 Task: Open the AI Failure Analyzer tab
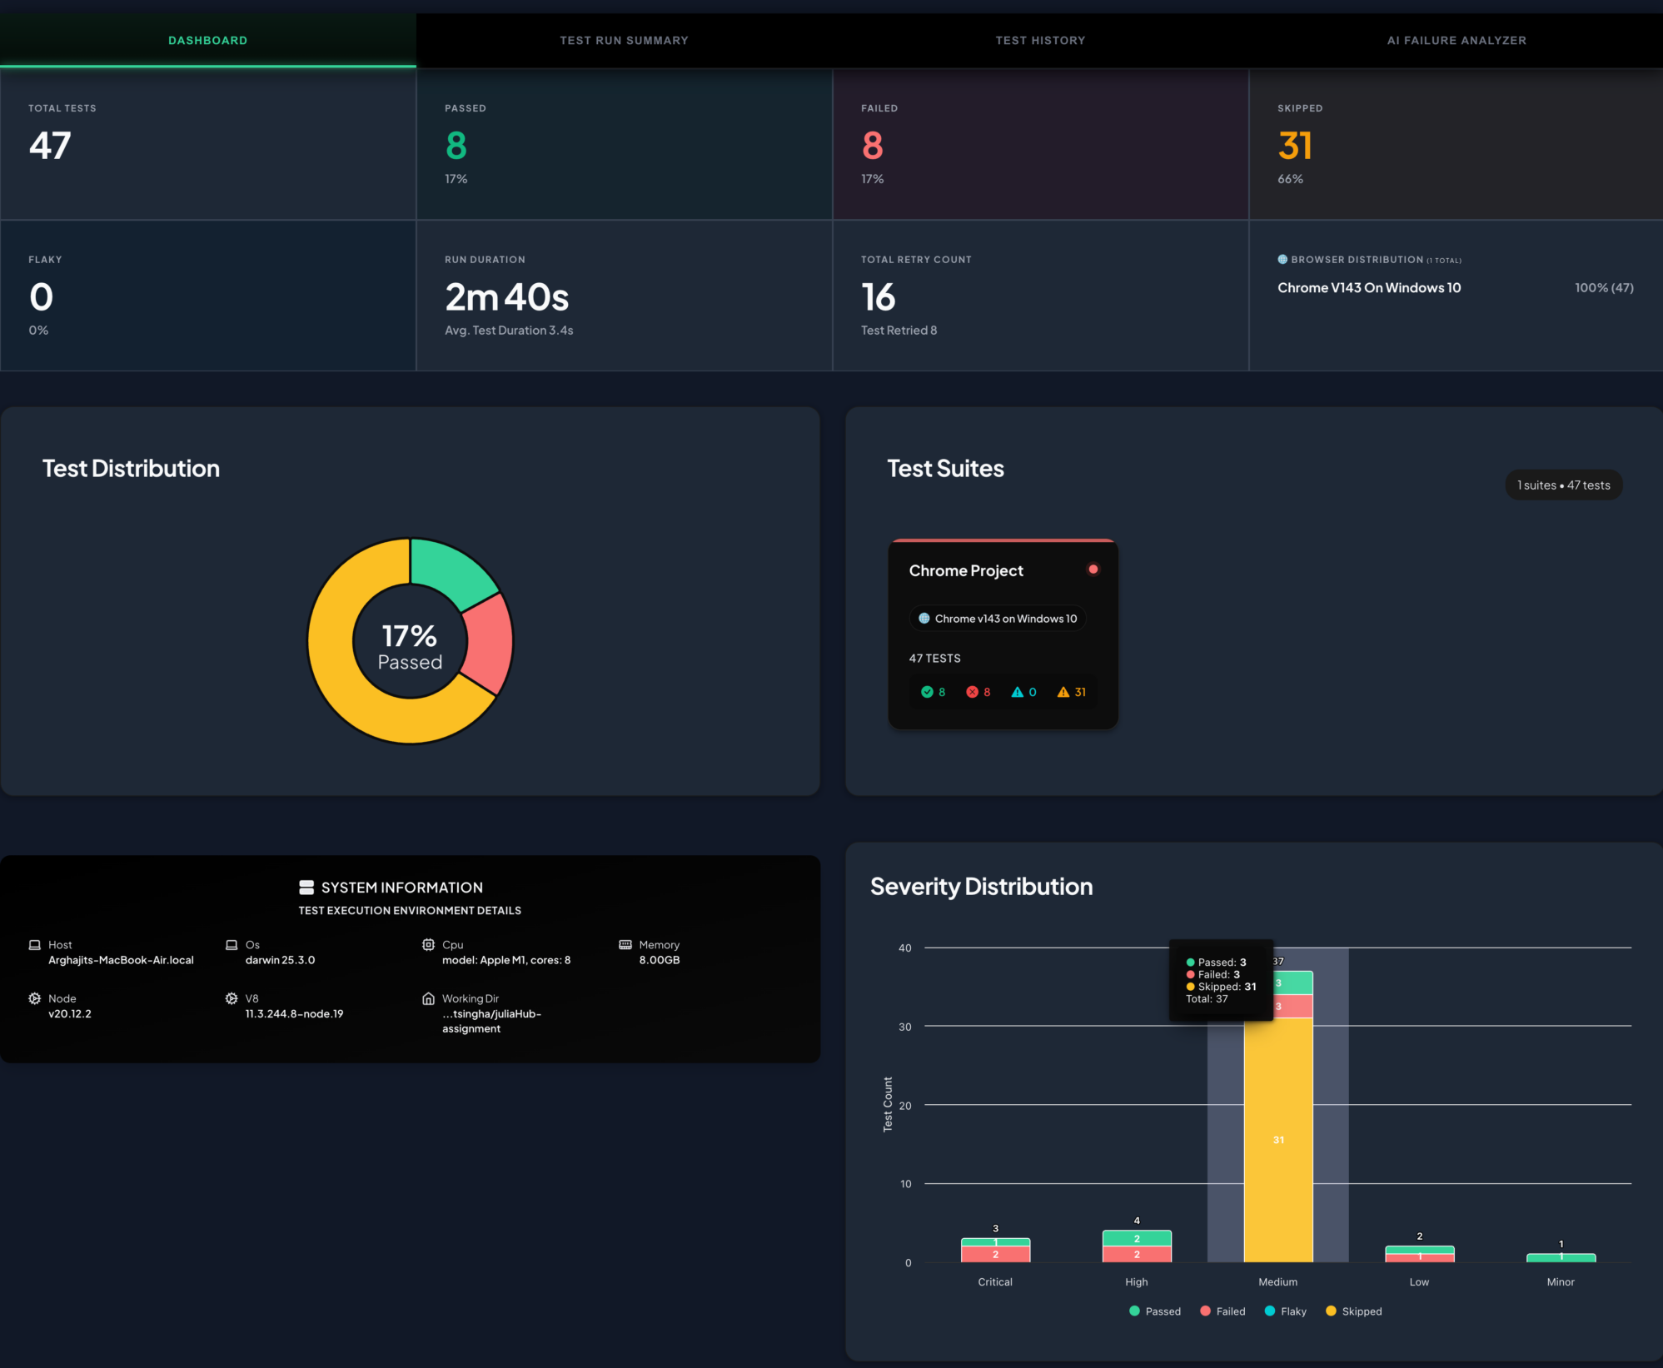(x=1456, y=40)
